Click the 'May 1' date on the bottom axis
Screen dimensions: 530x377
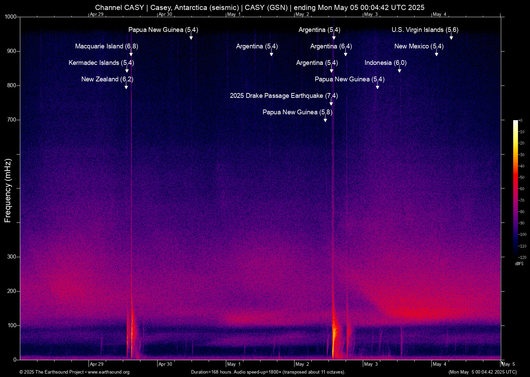pos(234,364)
